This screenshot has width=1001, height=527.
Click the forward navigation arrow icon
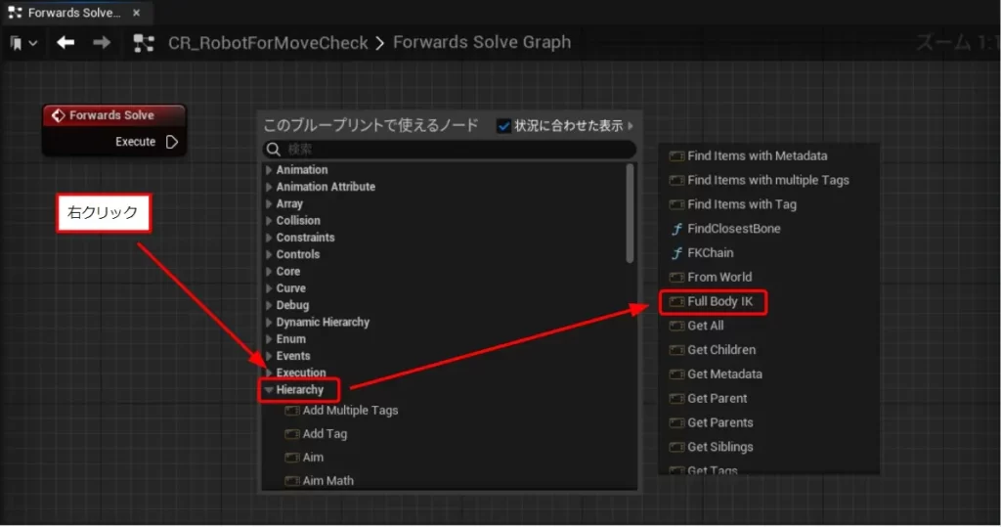pos(102,43)
